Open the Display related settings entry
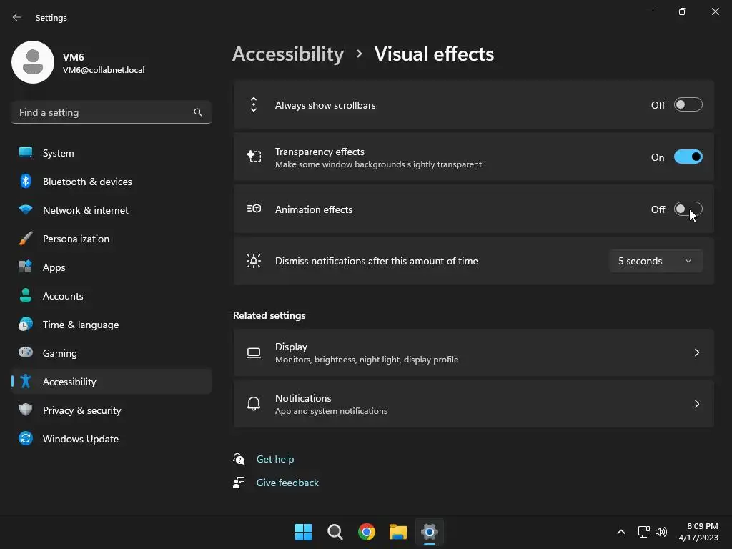The width and height of the screenshot is (732, 549). click(473, 352)
